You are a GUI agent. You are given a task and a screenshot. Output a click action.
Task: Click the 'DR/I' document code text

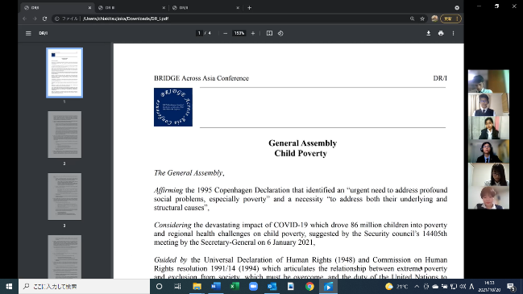pyautogui.click(x=440, y=78)
